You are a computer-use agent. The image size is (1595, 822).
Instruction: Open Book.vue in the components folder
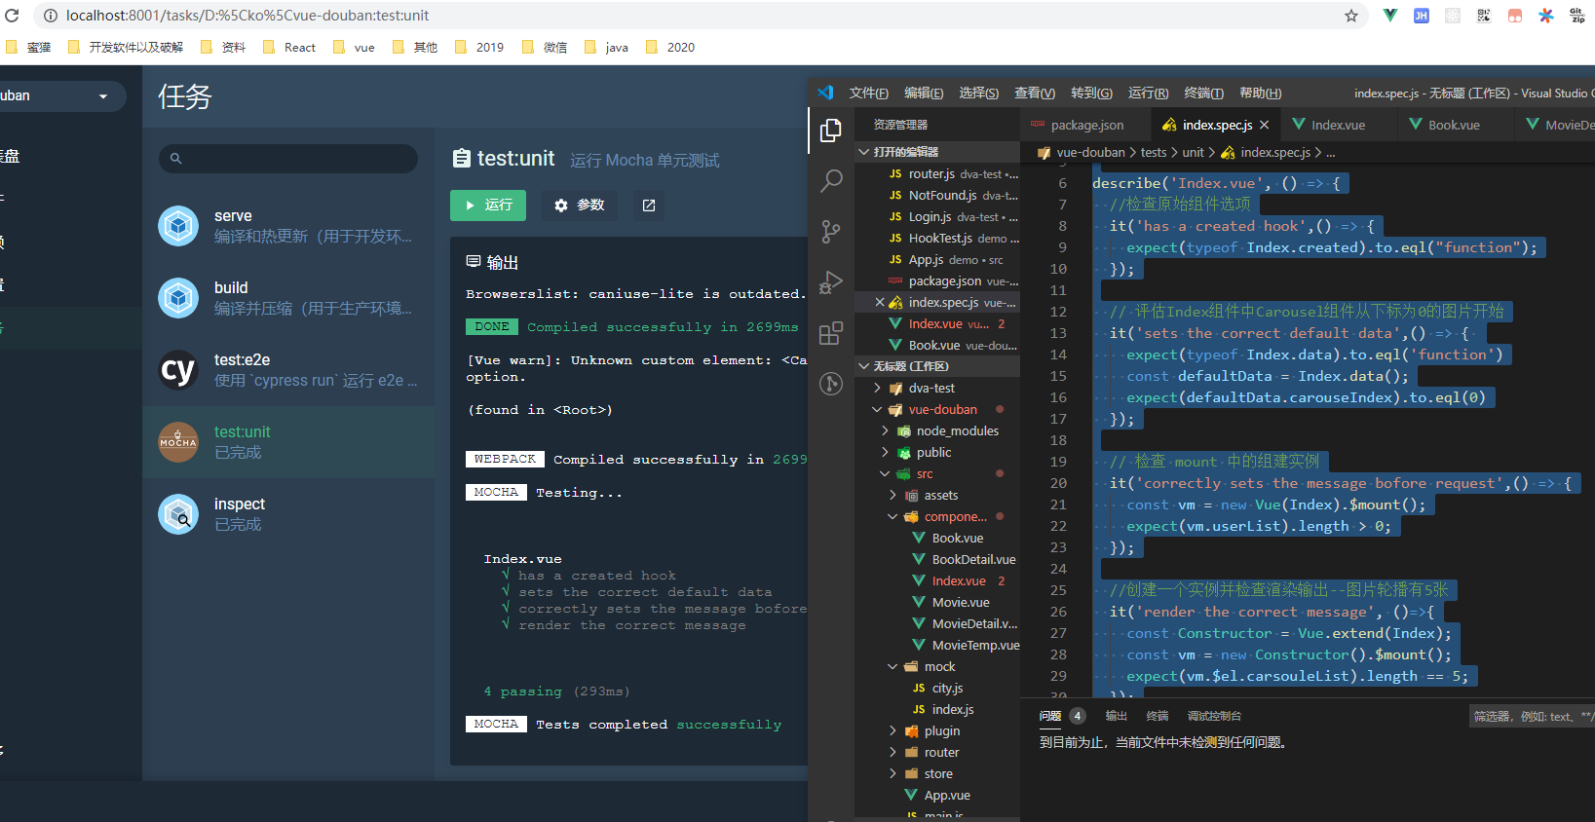(x=957, y=538)
